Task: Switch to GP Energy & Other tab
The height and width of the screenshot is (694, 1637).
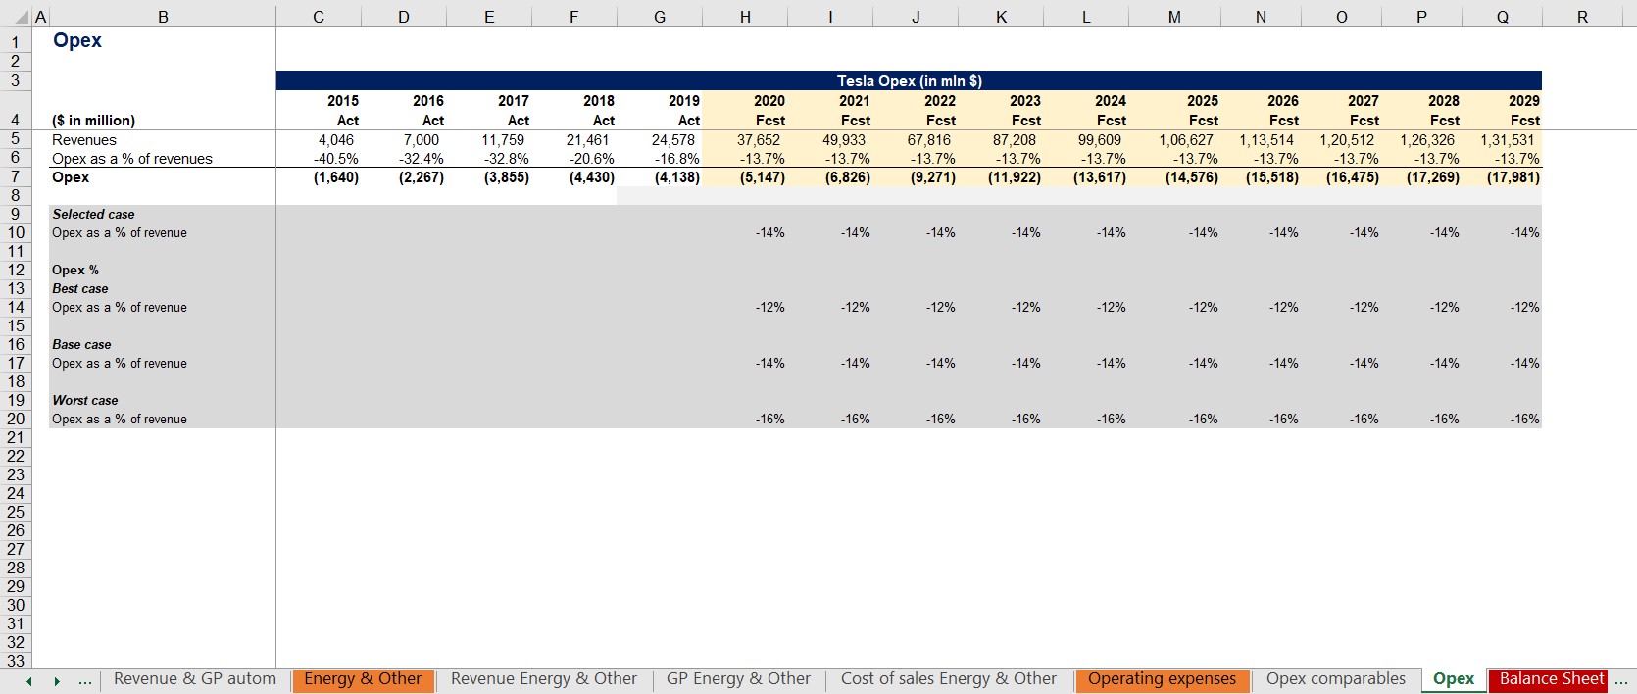Action: (738, 679)
